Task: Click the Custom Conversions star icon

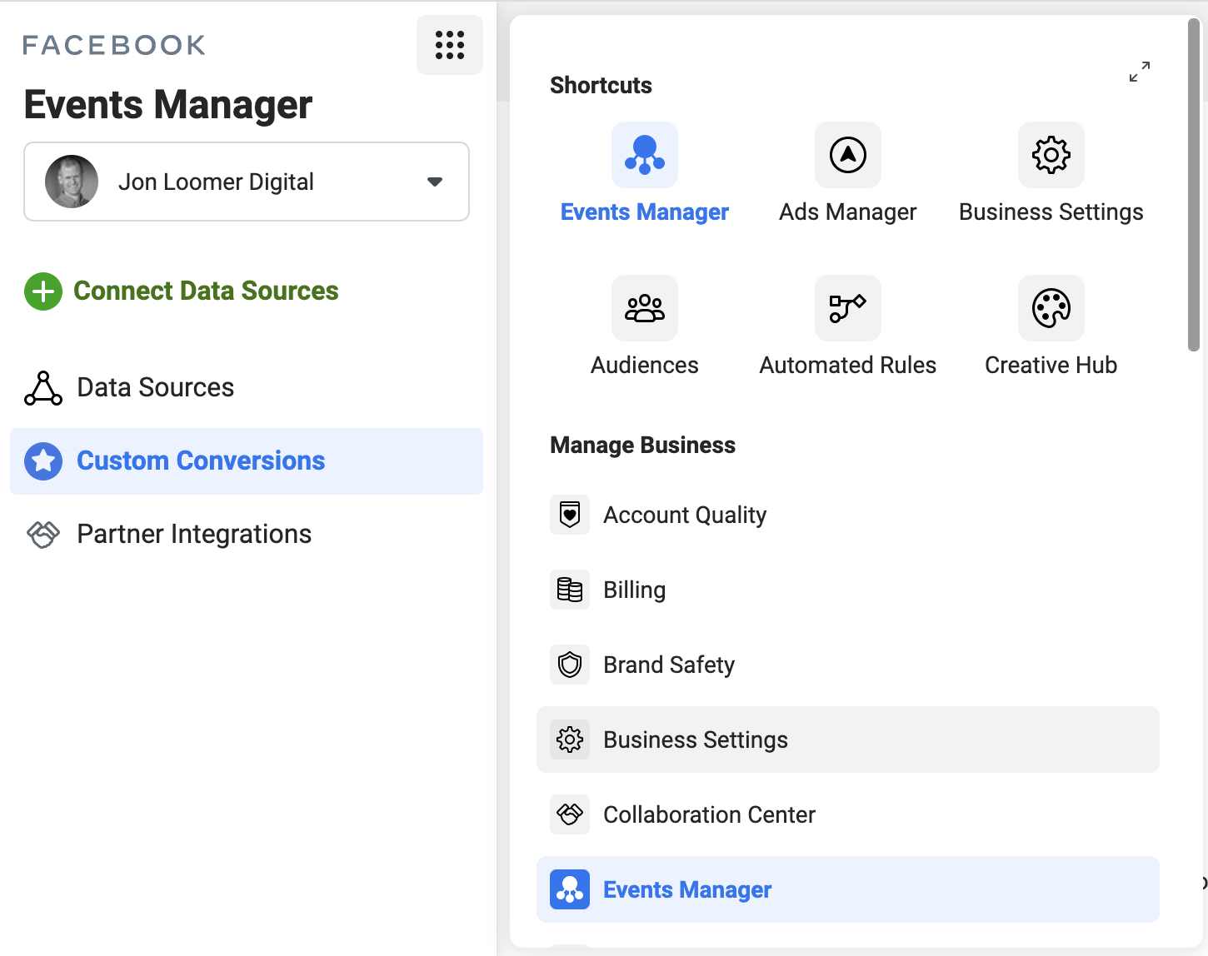Action: (x=43, y=461)
